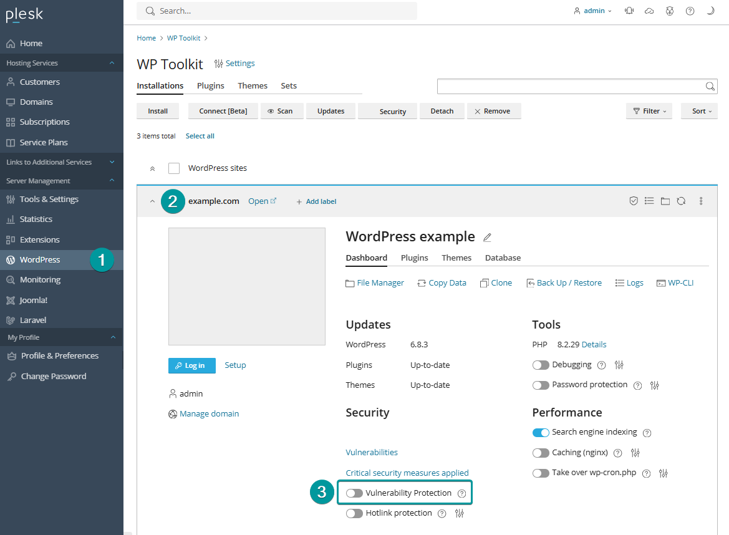Refresh example.com site data with sync icon
The height and width of the screenshot is (535, 729).
(680, 201)
